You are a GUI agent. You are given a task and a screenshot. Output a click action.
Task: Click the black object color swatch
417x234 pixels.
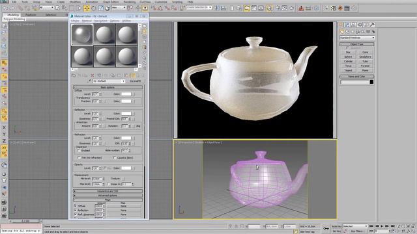pyautogui.click(x=371, y=82)
